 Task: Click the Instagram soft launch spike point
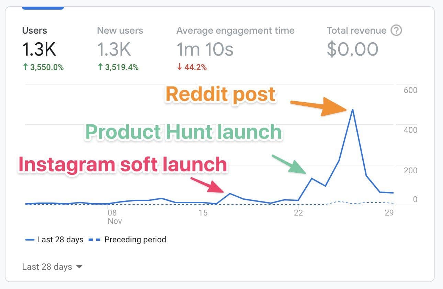click(230, 194)
